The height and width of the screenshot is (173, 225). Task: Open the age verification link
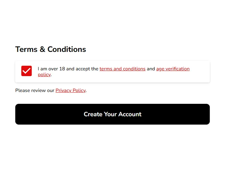coord(173,69)
